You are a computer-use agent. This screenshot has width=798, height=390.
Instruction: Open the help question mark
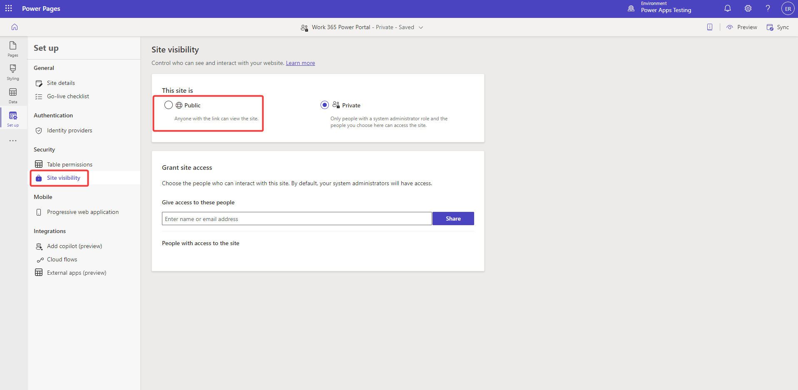click(x=768, y=8)
